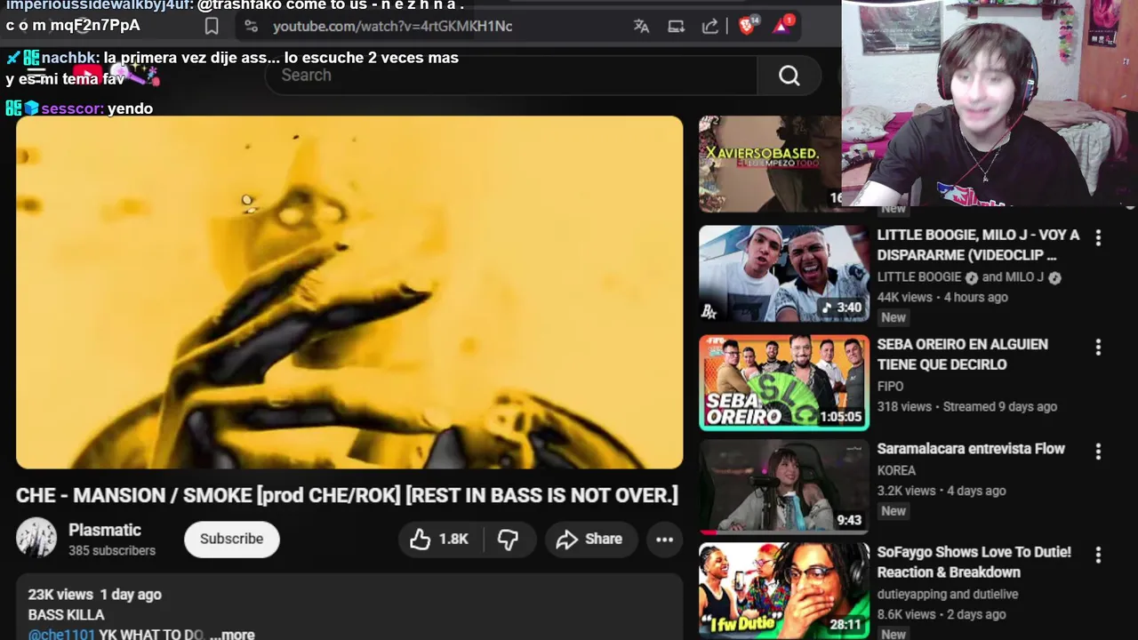This screenshot has height=640, width=1138.
Task: Open title 'LITTLE BOOGIE, MILO J - VOY A DISPARARME'
Action: [978, 244]
